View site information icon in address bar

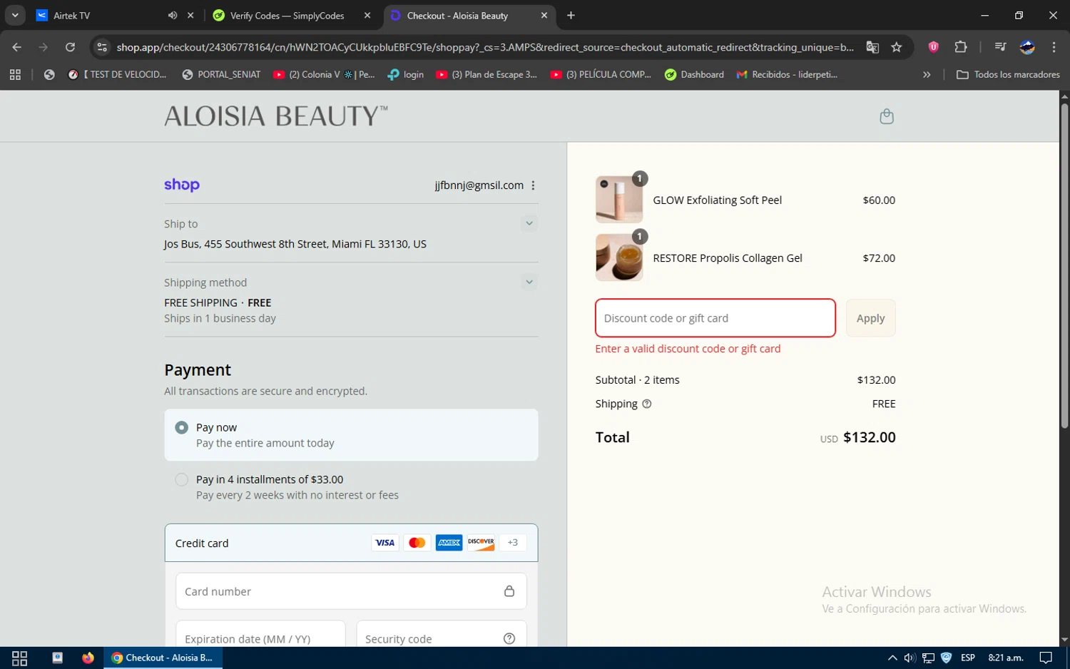102,47
